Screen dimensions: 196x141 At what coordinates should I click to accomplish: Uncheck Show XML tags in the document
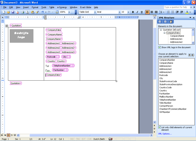coord(160,47)
